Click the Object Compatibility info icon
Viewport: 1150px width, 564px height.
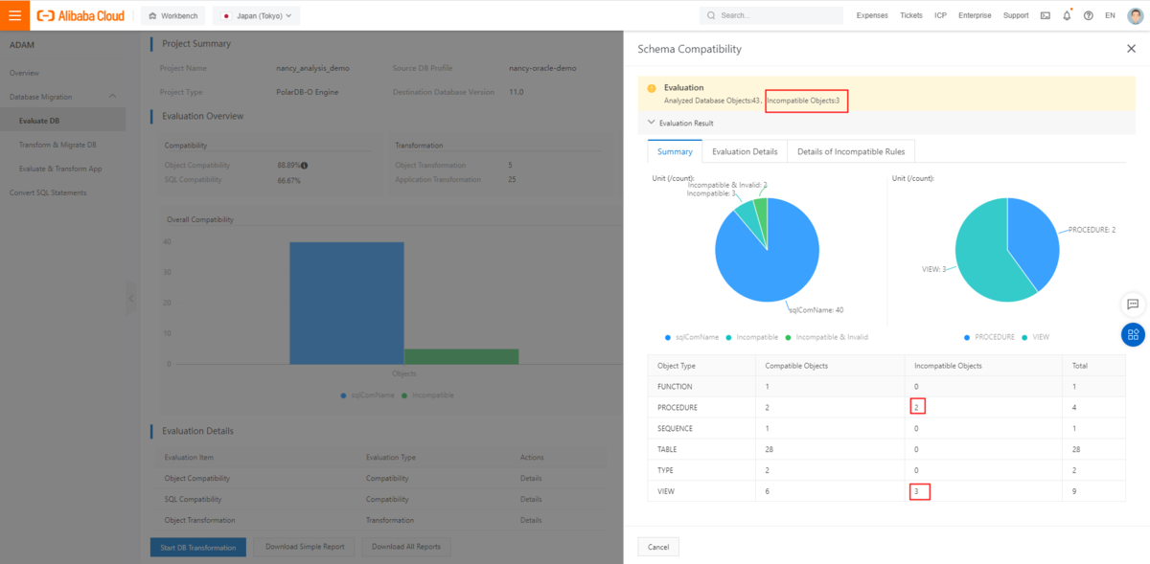304,166
